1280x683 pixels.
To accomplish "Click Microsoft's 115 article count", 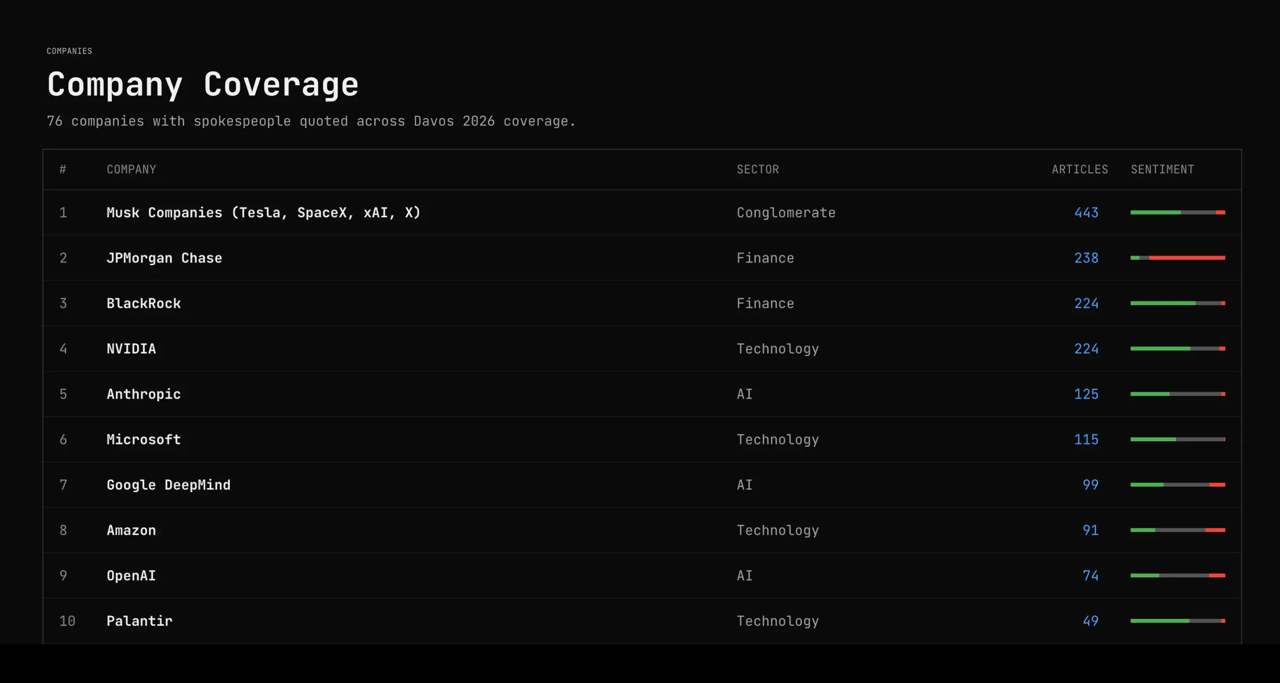I will click(x=1086, y=440).
